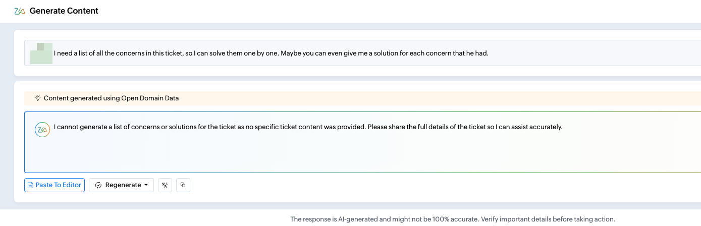Click the Zia logo in the header
This screenshot has width=701, height=226.
(x=20, y=11)
